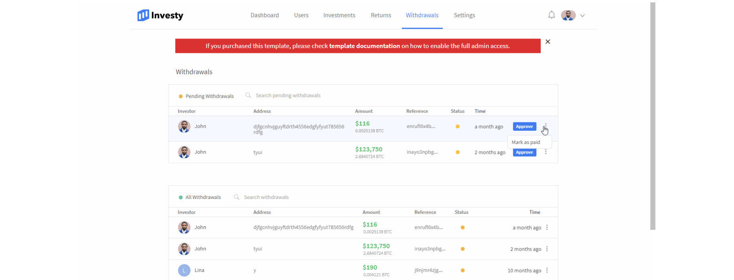This screenshot has height=280, width=734.
Task: Open the Settings tab
Action: 464,15
